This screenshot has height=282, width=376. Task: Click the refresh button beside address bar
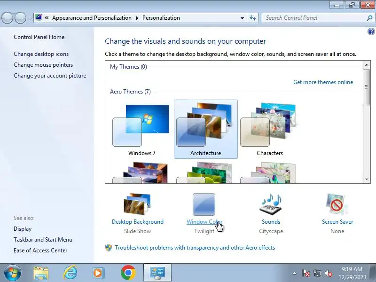click(253, 18)
